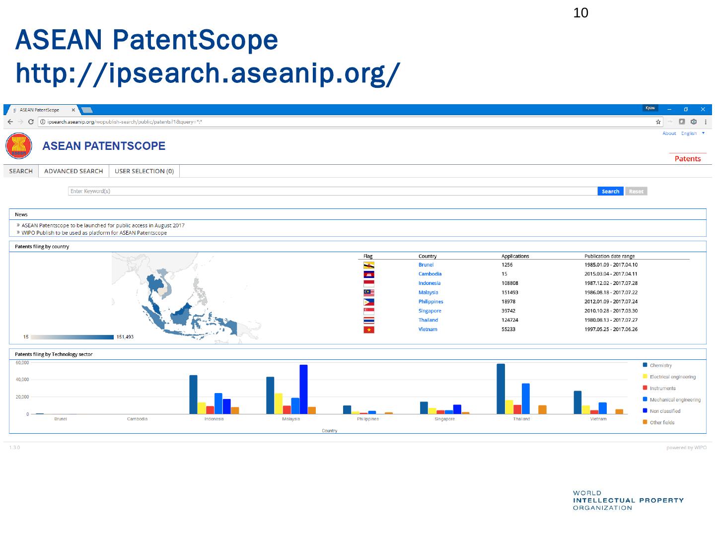The image size is (715, 536).
Task: Switch to the SEARCH tab
Action: point(21,171)
